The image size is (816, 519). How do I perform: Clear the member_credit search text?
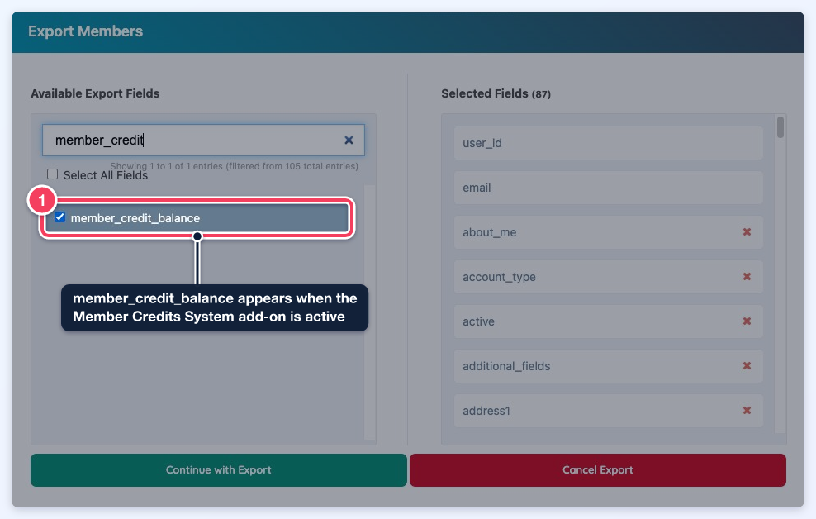coord(349,140)
